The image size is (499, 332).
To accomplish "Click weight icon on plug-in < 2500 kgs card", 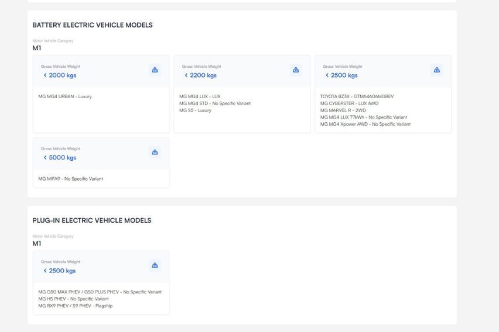I will pyautogui.click(x=155, y=265).
